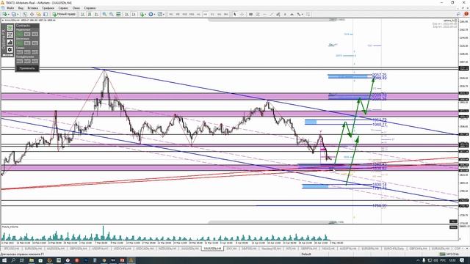Click the bar chart icon in side panel
The height and width of the screenshot is (264, 470).
(x=10, y=43)
